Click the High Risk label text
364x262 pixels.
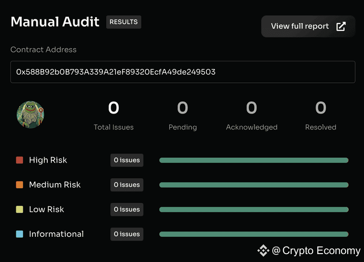[48, 160]
